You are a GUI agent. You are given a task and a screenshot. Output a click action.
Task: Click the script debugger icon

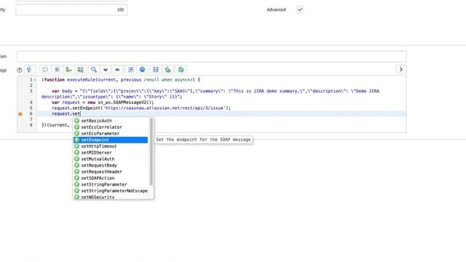click(168, 70)
